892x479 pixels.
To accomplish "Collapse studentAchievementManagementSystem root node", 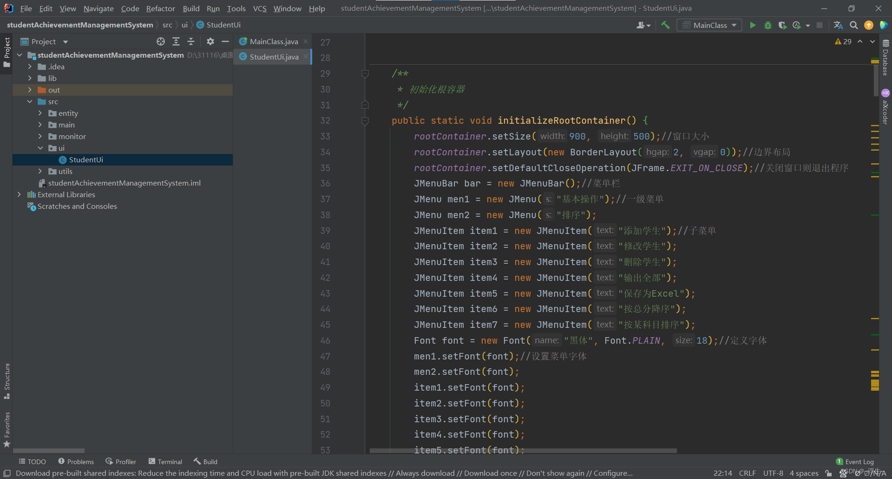I will click(20, 55).
